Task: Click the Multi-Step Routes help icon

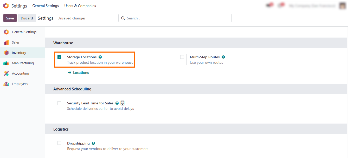Action: 223,57
